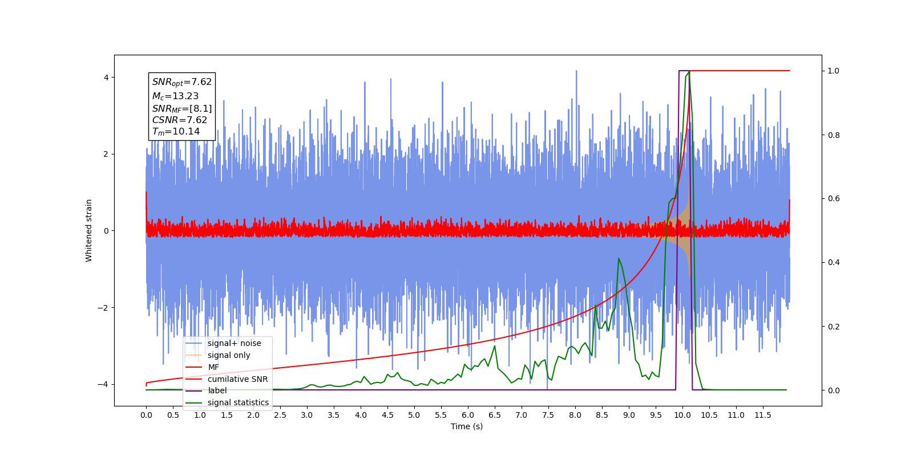Click the 4 tick on the strain axis
Image resolution: width=913 pixels, height=456 pixels.
106,78
